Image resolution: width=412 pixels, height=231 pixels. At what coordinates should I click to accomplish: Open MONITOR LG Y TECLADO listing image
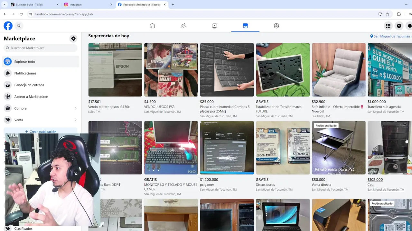pos(171,148)
